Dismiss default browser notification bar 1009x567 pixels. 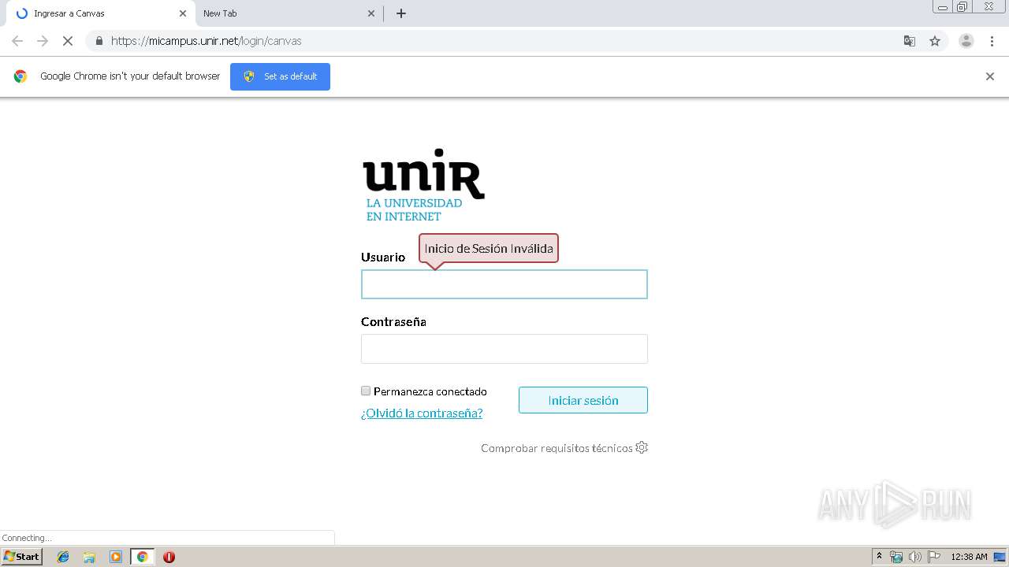tap(990, 76)
